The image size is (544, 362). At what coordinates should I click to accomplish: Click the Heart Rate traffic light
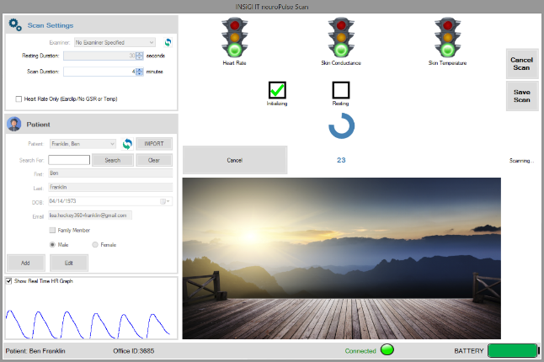[x=235, y=37]
